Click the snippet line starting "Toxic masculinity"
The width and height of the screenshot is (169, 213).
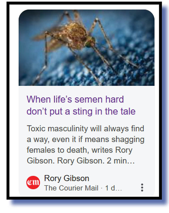(85, 129)
